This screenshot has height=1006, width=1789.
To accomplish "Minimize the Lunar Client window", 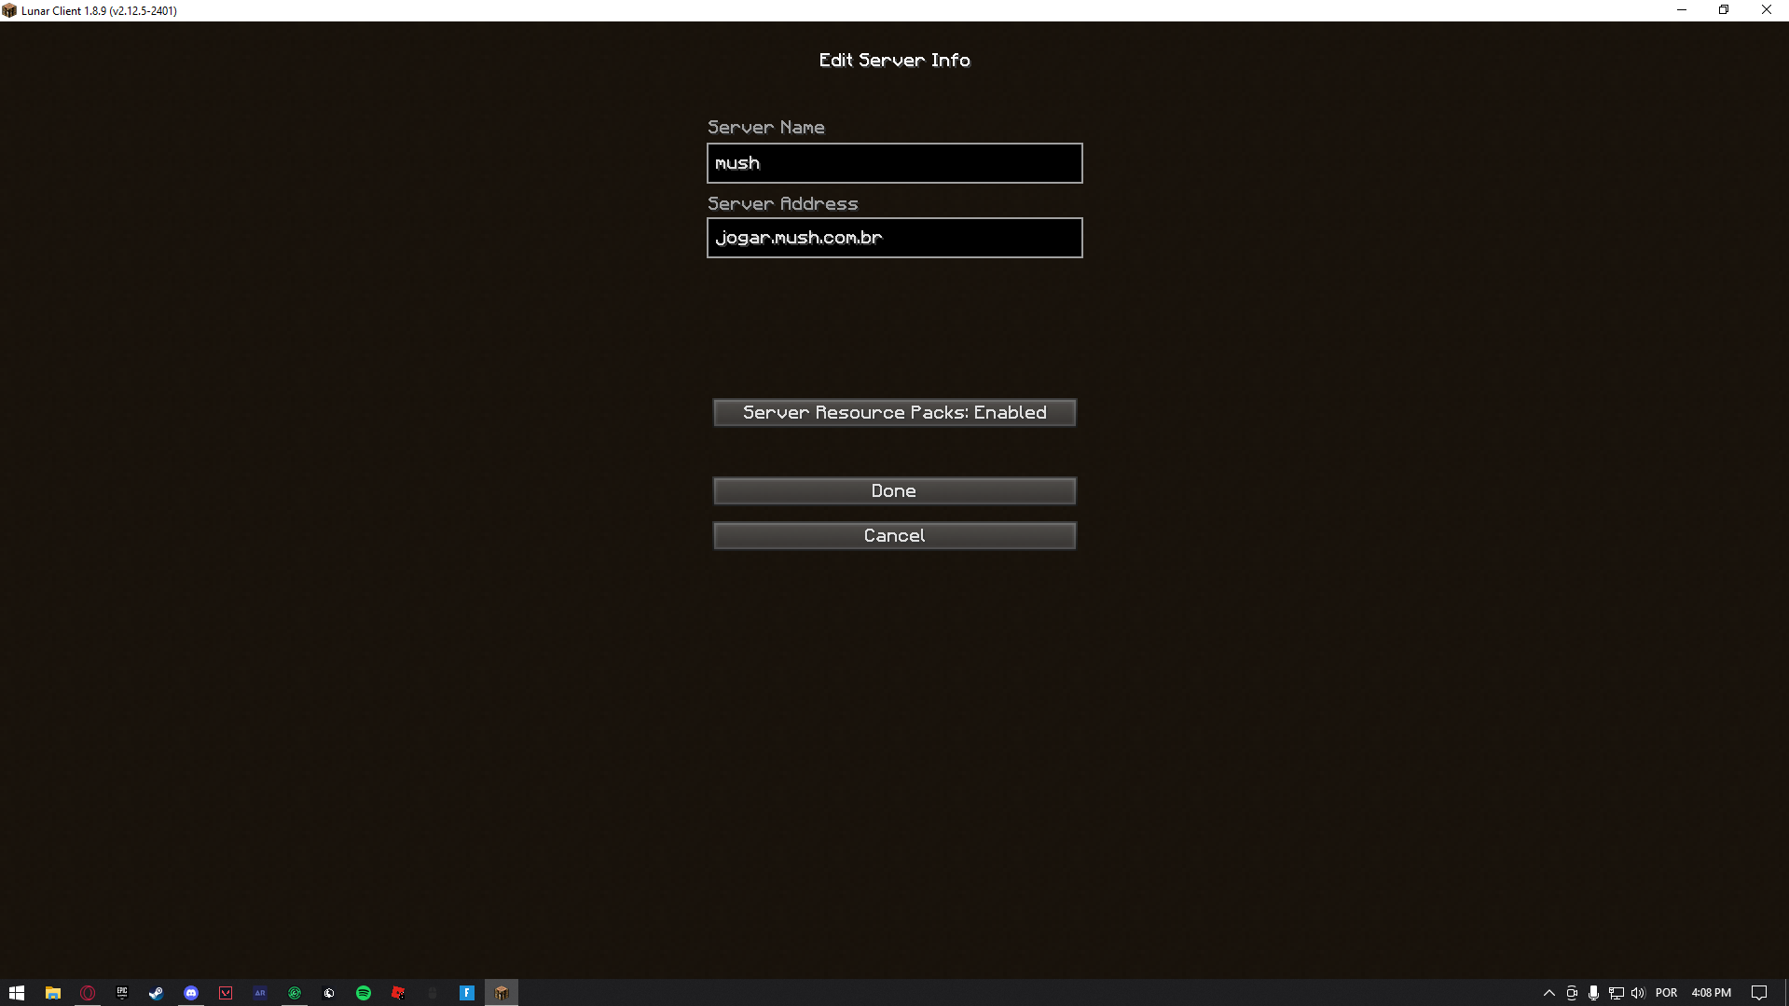I will (1682, 10).
